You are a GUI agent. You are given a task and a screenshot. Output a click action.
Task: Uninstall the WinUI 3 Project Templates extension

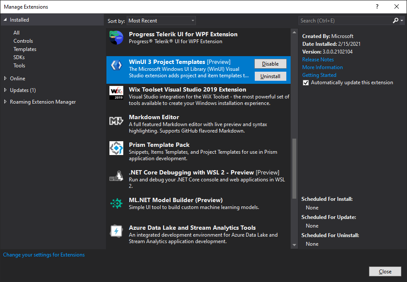click(x=270, y=76)
